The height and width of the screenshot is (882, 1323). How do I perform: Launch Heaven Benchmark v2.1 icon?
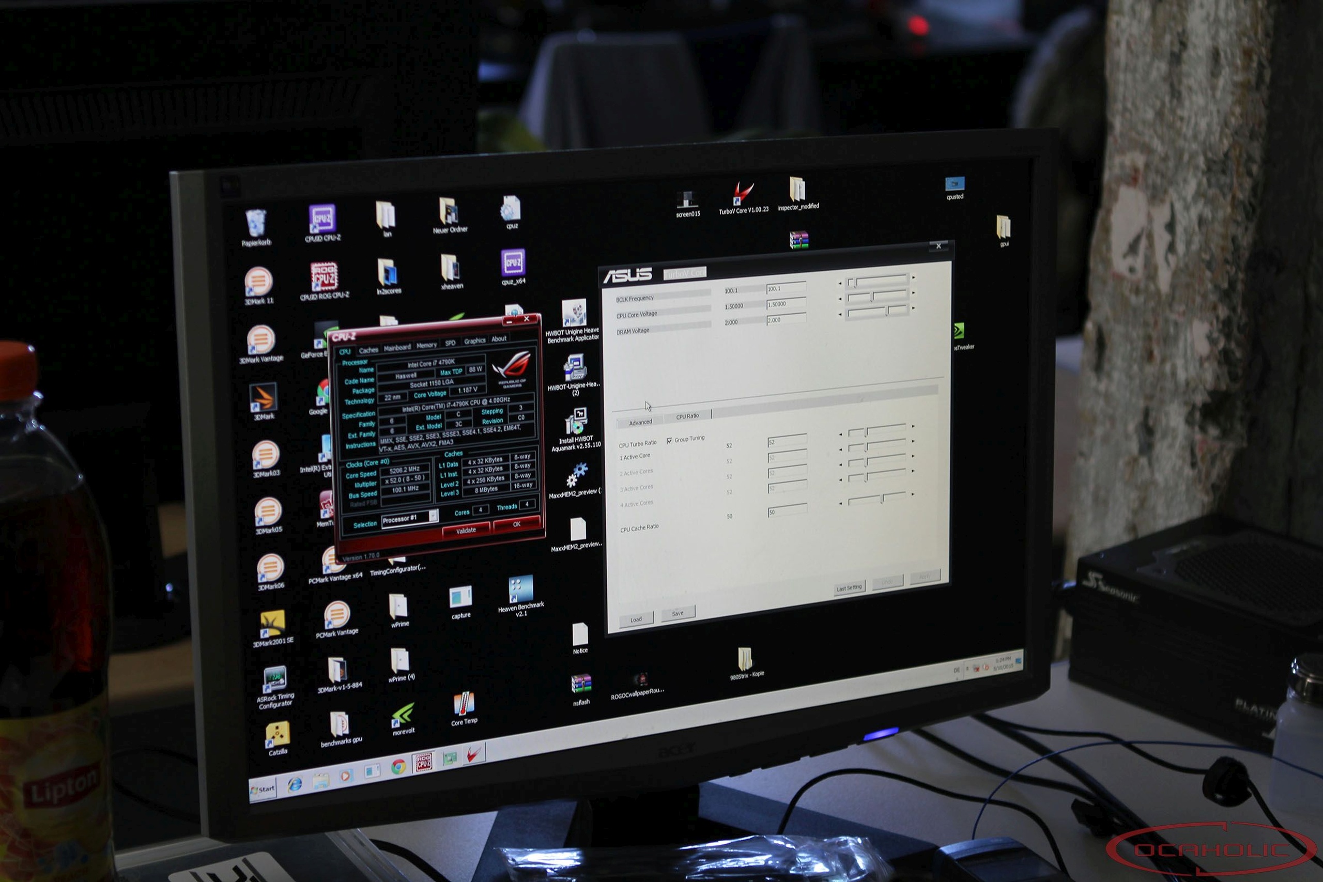(x=520, y=590)
